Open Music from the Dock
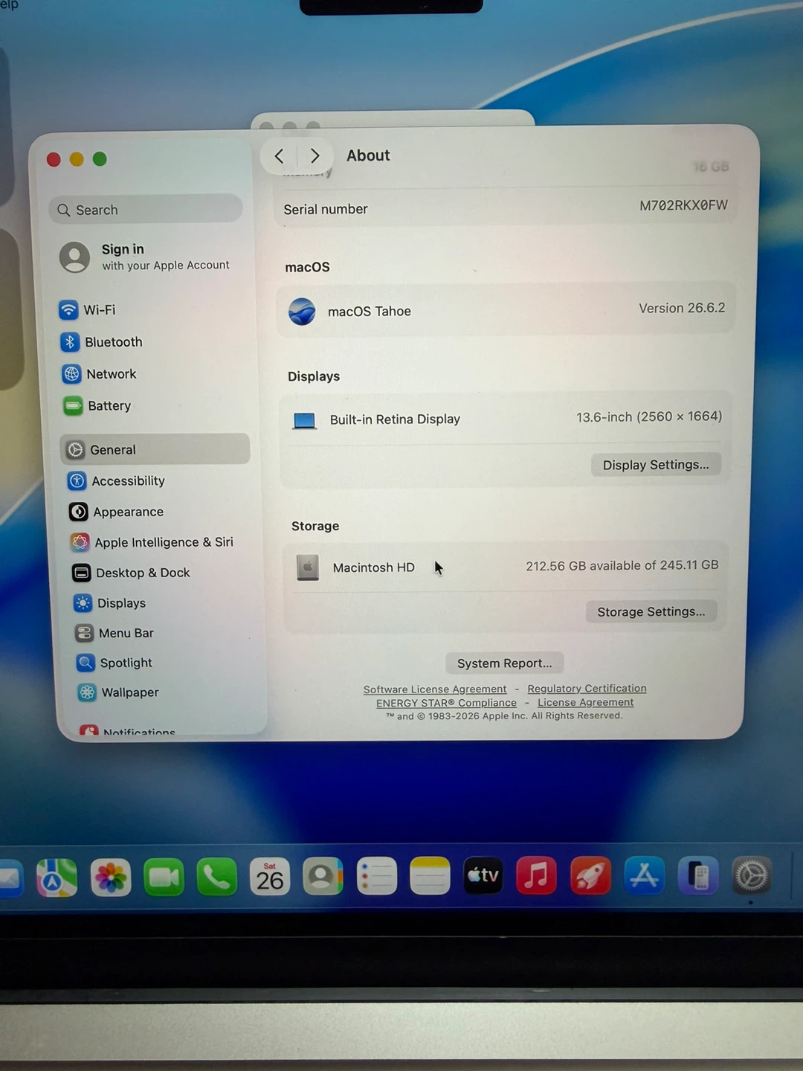803x1071 pixels. click(x=536, y=875)
